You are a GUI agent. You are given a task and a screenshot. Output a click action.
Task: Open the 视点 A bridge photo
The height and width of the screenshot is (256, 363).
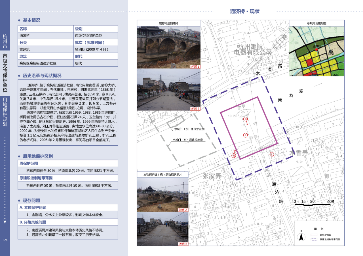tap(163, 195)
